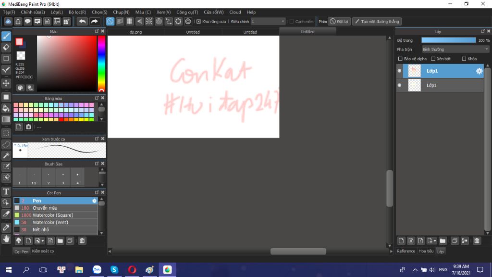Delete layer with trash icon in Lớp panel

pyautogui.click(x=477, y=241)
